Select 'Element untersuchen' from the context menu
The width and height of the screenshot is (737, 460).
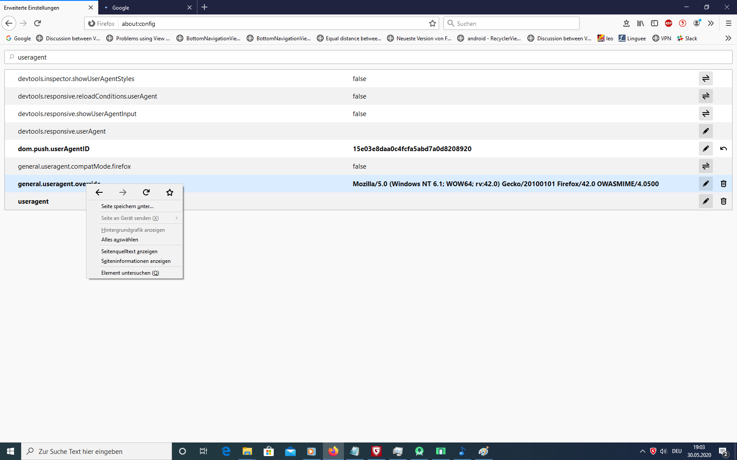(x=130, y=273)
